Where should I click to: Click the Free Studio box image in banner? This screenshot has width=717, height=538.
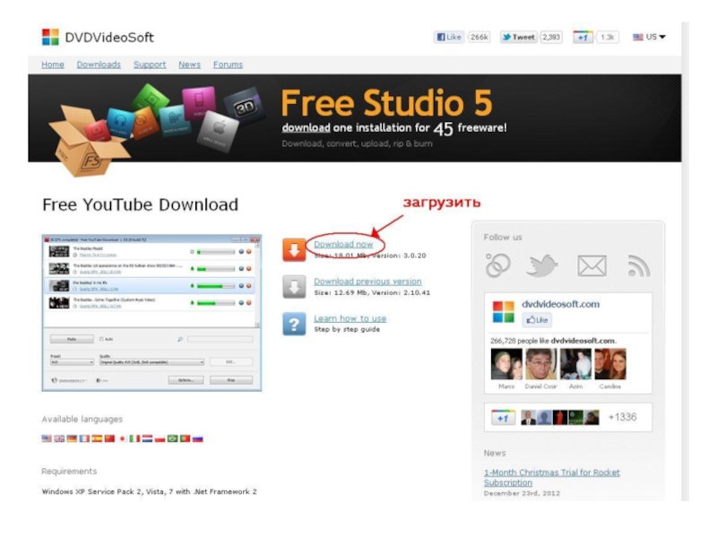(x=88, y=141)
